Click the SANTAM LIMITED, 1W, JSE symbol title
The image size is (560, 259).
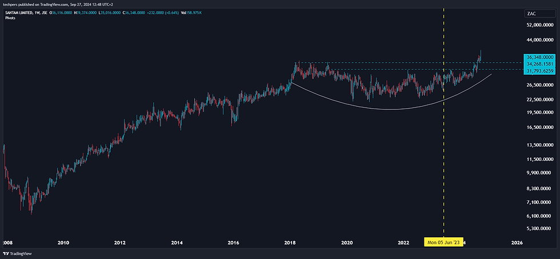(26, 13)
